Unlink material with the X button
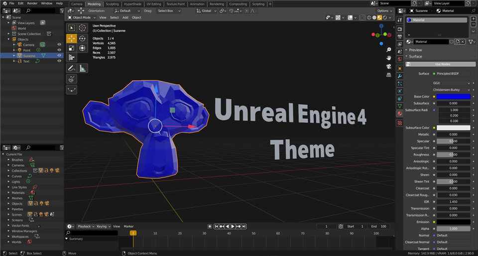The image size is (478, 256). (463, 42)
